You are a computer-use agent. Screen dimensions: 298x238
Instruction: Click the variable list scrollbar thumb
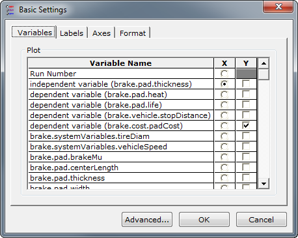[264, 74]
